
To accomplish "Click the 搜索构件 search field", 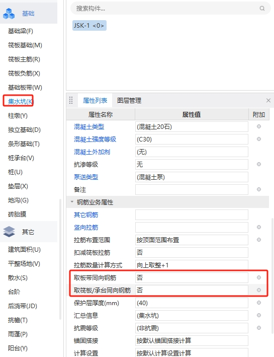I will click(x=170, y=9).
